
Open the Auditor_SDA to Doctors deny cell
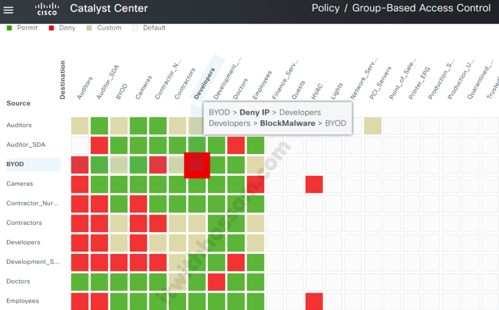pyautogui.click(x=236, y=145)
